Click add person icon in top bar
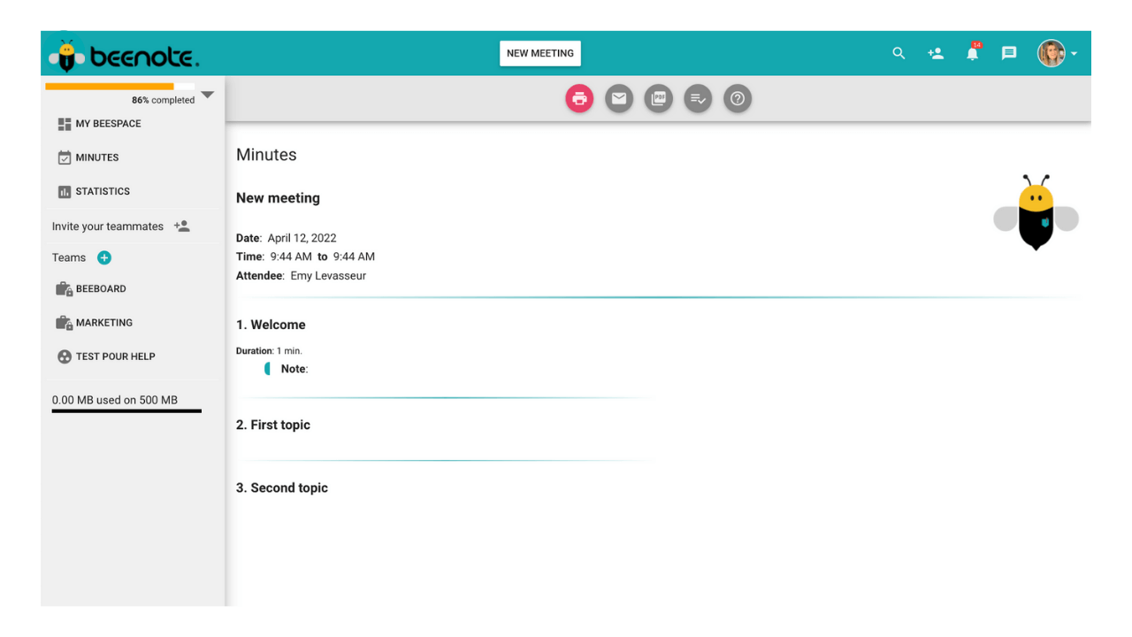Screen dimensions: 1132x637 (936, 53)
